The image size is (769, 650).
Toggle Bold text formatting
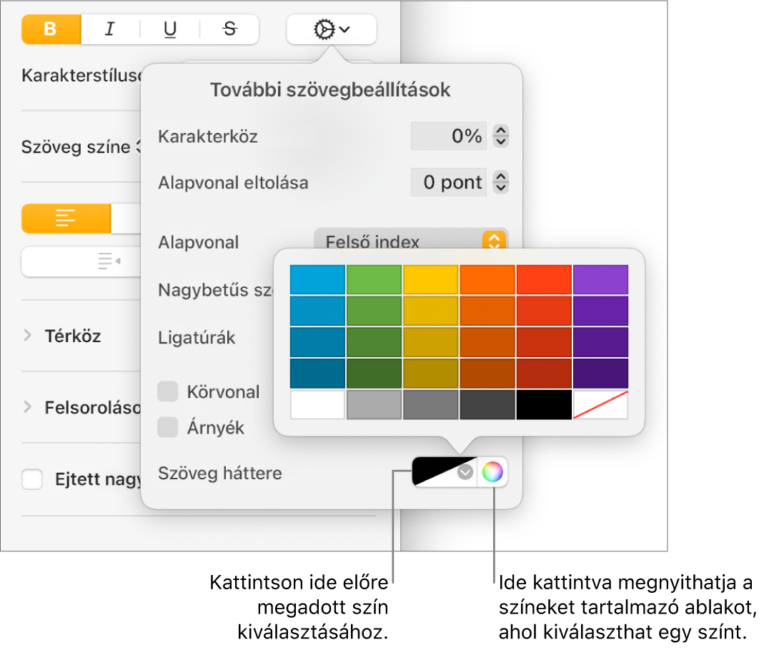click(51, 29)
